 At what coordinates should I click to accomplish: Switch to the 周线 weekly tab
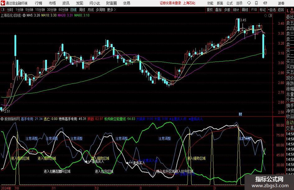coord(82,10)
